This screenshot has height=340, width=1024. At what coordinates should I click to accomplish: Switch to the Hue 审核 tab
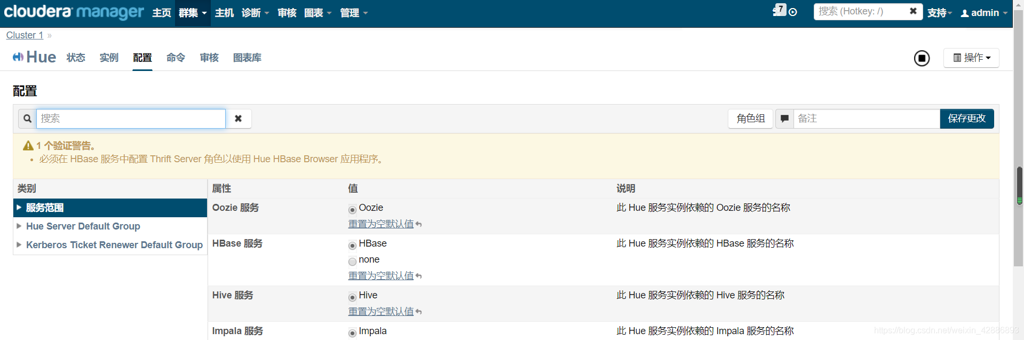pos(209,58)
